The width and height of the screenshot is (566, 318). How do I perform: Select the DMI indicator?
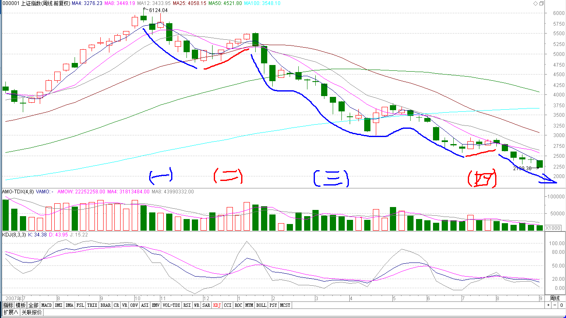click(x=58, y=305)
